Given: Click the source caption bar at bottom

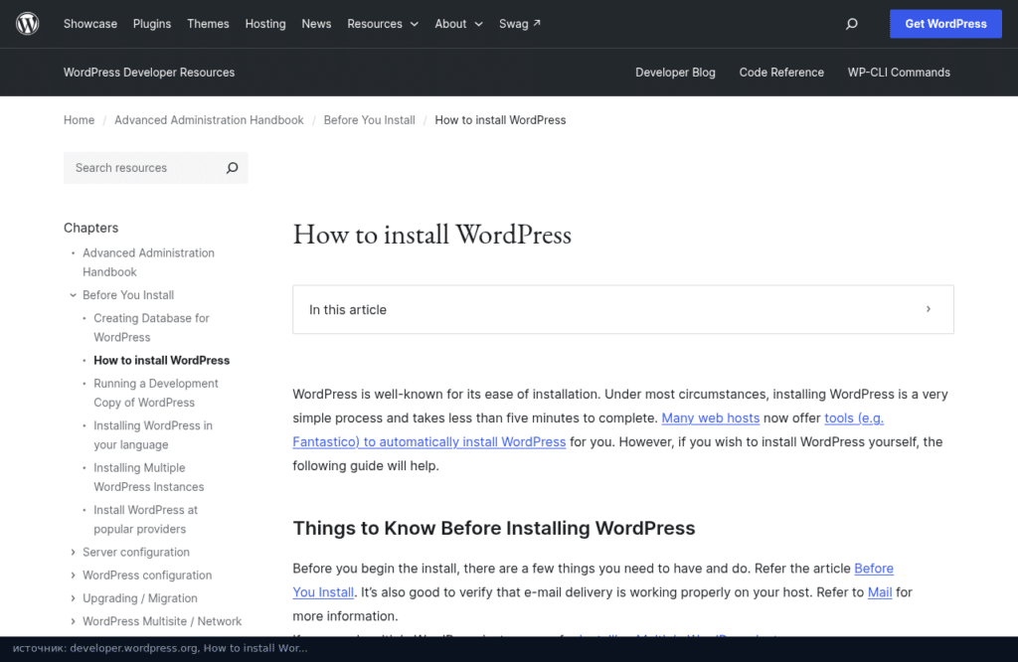Looking at the screenshot, I should tap(509, 648).
